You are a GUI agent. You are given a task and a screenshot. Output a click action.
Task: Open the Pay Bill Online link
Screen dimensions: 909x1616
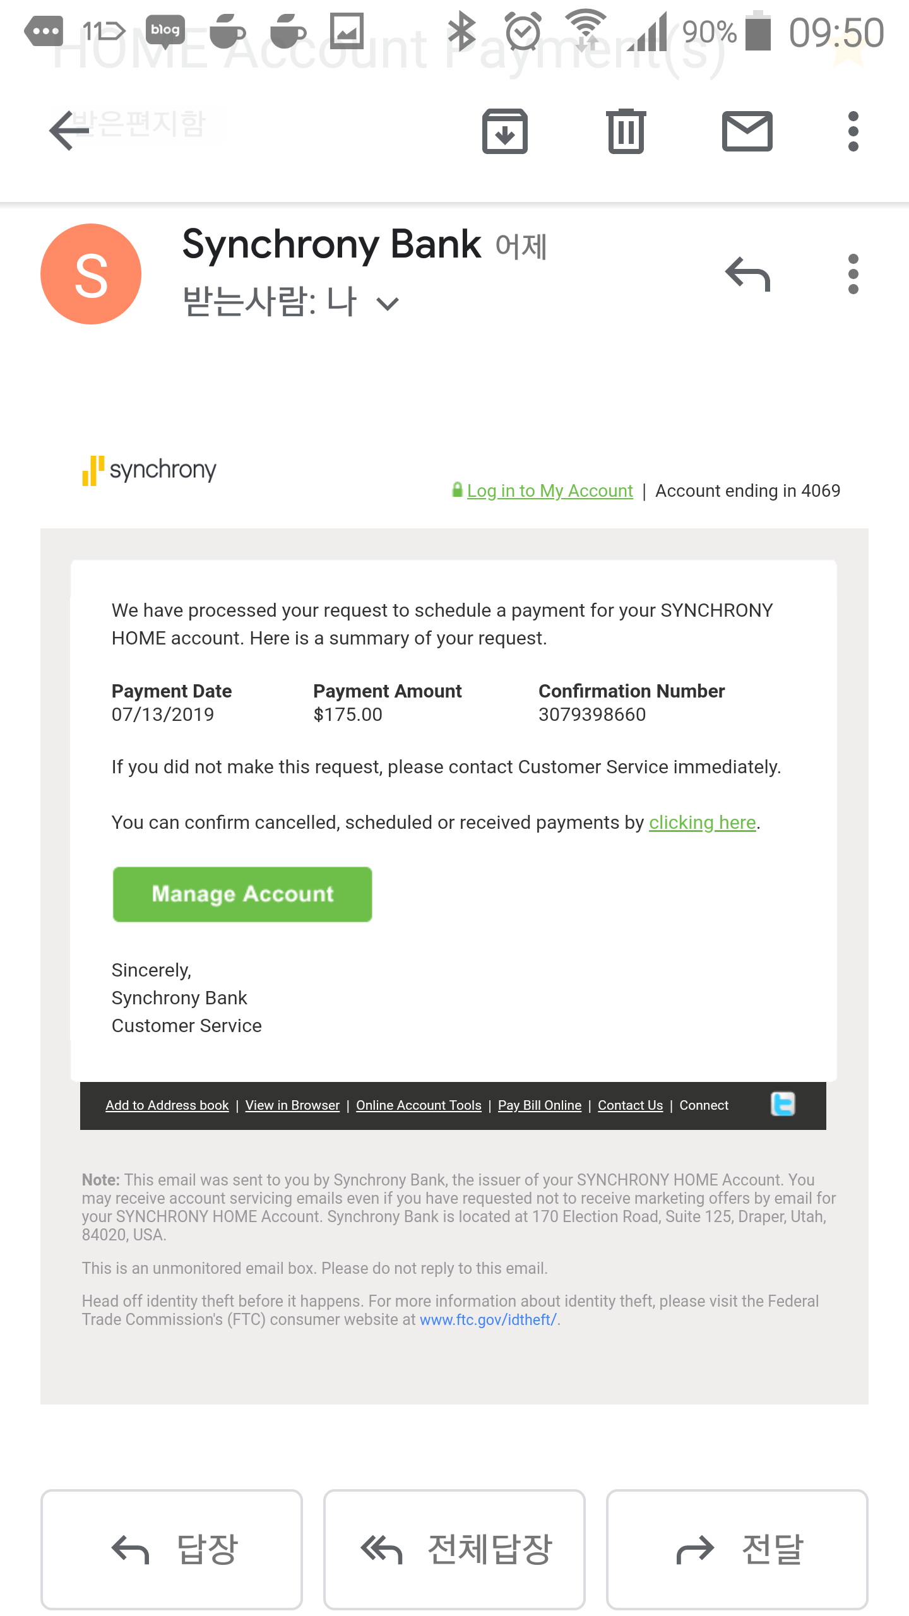(539, 1105)
